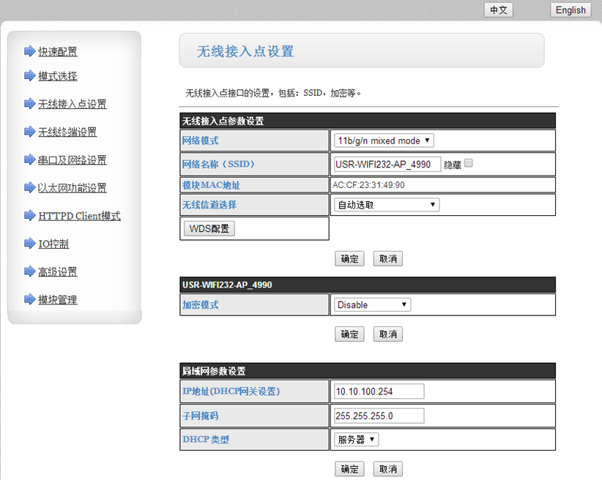Open the 加密模式 Disable dropdown
The height and width of the screenshot is (480, 602).
(372, 304)
